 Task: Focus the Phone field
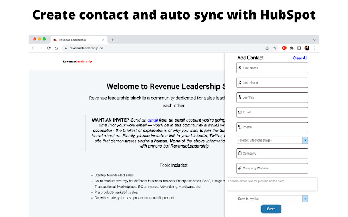coord(272,127)
